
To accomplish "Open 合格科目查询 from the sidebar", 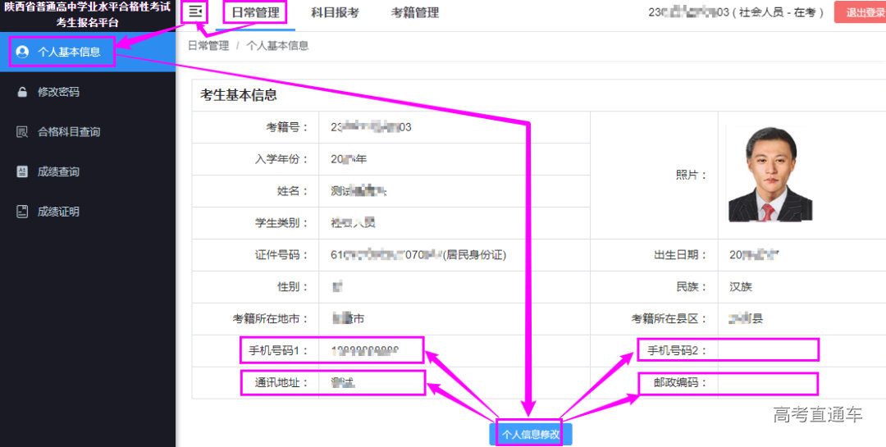I will [69, 132].
